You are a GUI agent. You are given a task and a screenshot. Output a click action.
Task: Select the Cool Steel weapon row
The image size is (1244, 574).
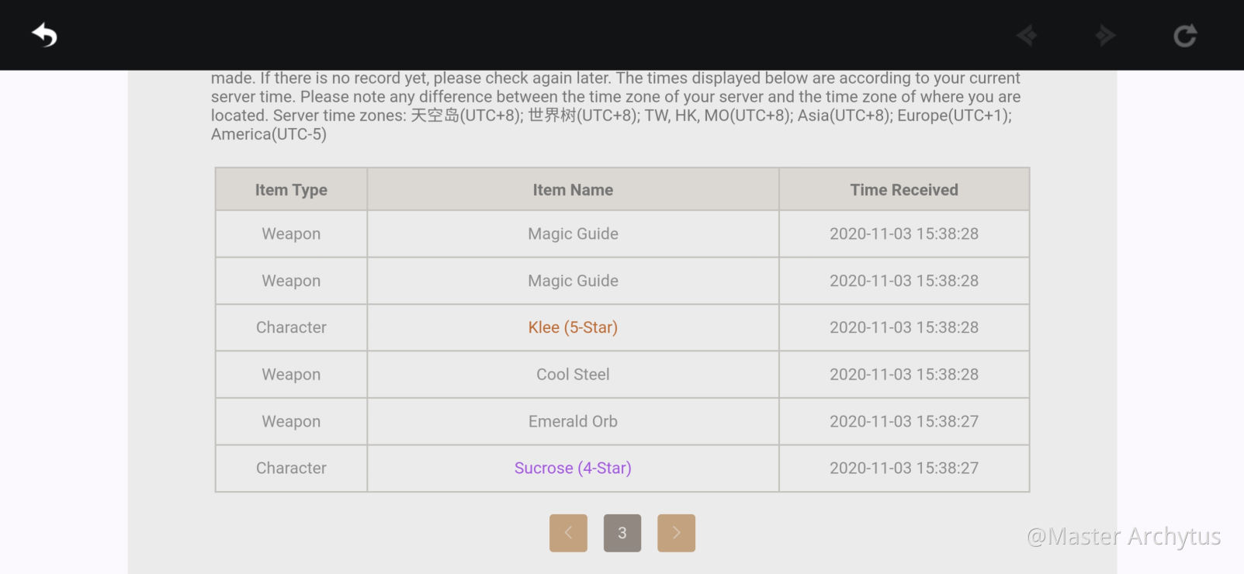click(622, 375)
